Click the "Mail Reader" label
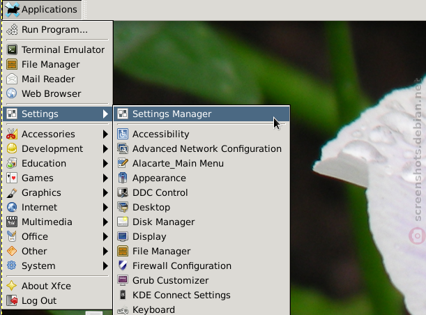Screen dimensions: 426x315 [48, 79]
